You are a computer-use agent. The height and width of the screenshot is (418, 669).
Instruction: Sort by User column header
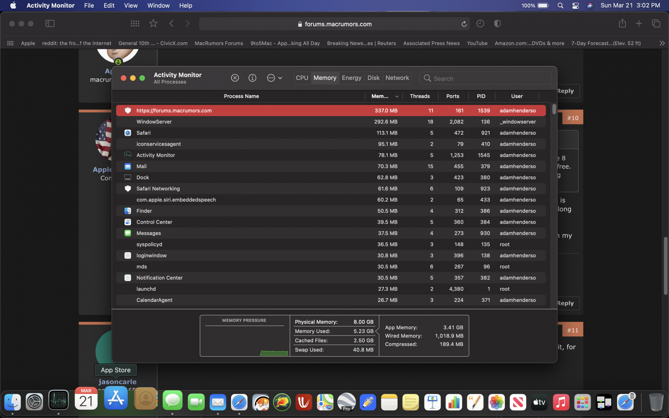(517, 96)
